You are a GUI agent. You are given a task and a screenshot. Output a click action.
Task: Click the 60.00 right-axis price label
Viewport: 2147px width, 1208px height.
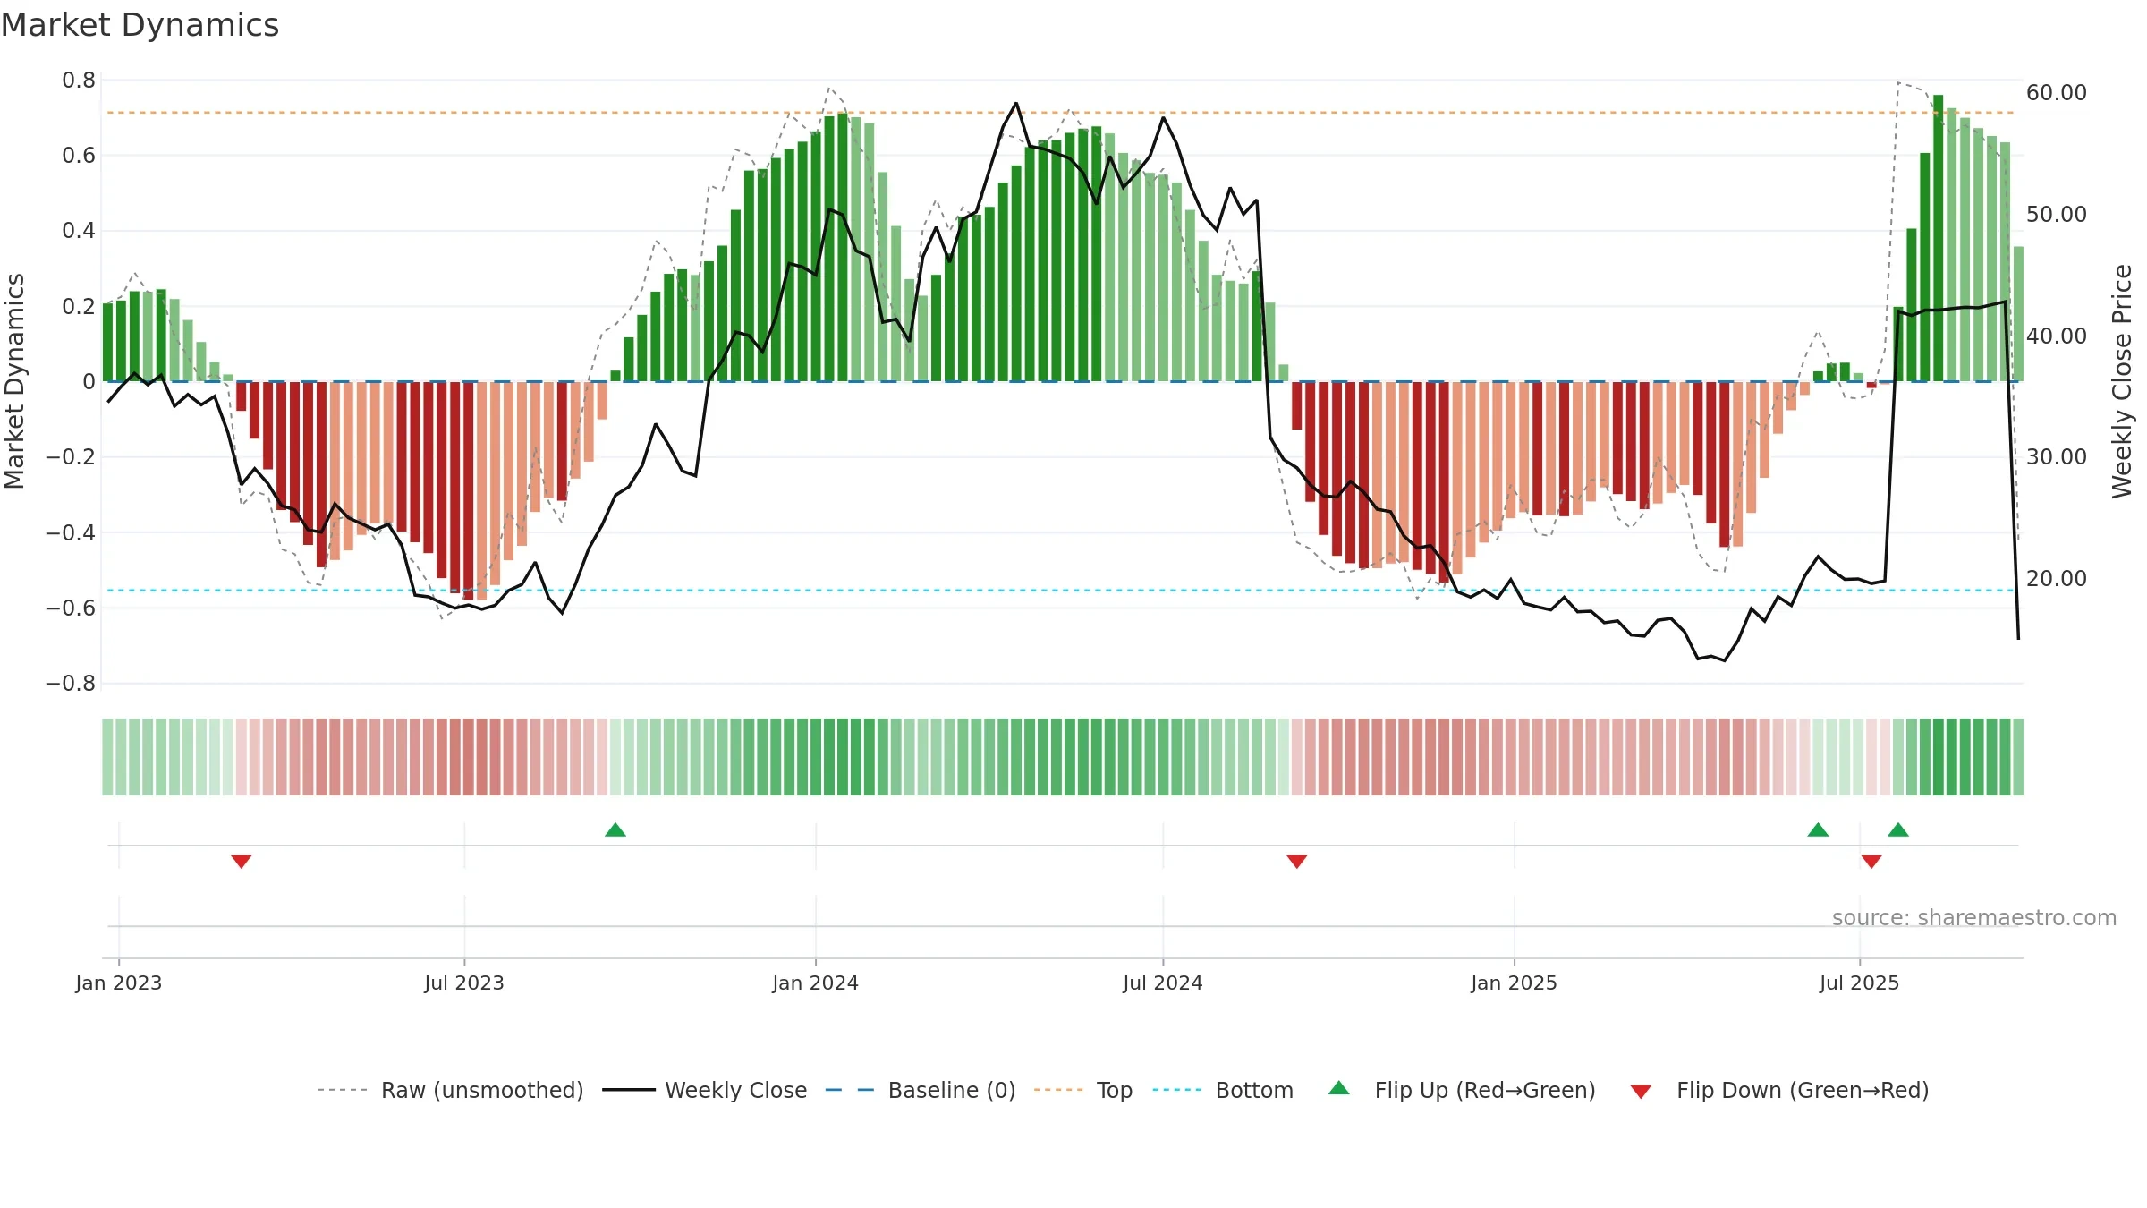[2057, 93]
